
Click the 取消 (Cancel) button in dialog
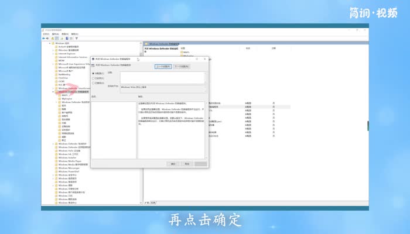click(x=186, y=164)
